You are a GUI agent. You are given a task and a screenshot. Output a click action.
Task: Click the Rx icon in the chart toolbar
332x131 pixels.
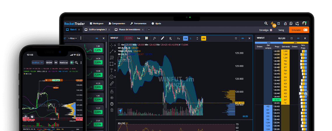[170, 38]
